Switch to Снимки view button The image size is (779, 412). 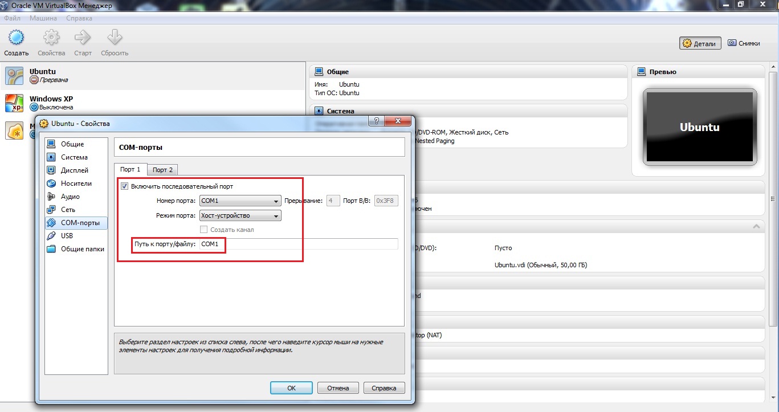point(744,43)
